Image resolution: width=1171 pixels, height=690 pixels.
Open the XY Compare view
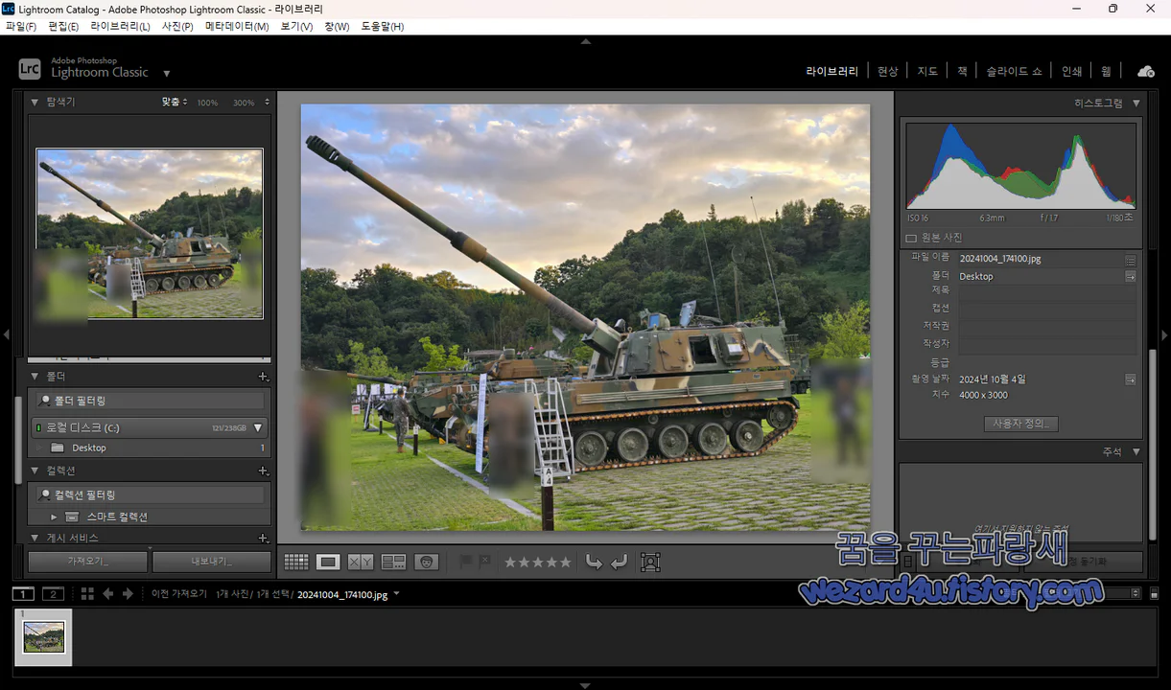[361, 563]
